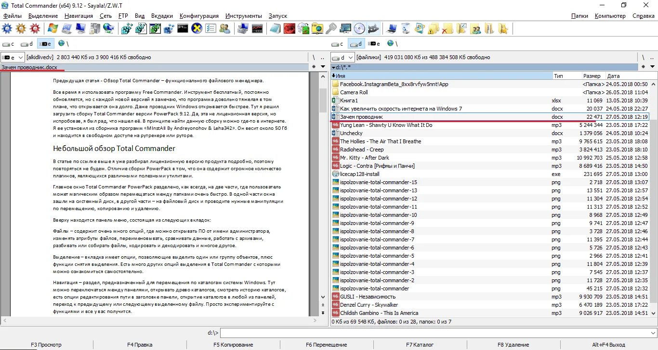
Task: Open left panel favorites asterisk button
Action: tap(314, 67)
